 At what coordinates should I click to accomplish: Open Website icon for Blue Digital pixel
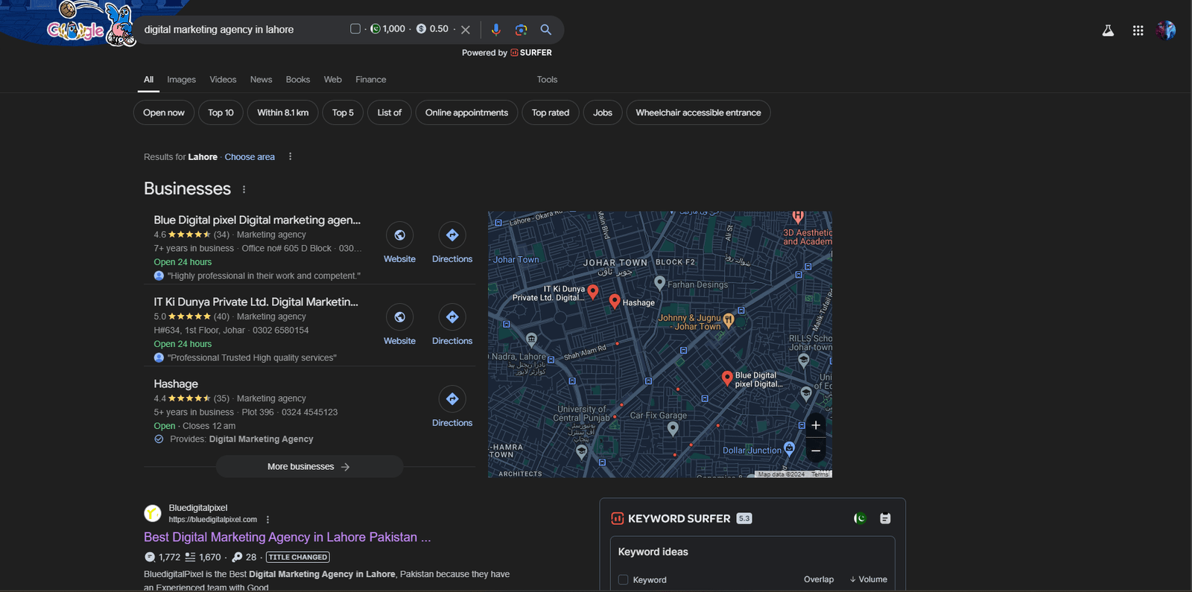click(x=400, y=235)
